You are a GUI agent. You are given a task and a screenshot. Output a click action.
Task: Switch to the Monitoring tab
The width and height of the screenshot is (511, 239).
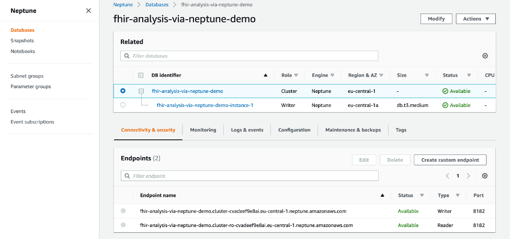tap(203, 130)
